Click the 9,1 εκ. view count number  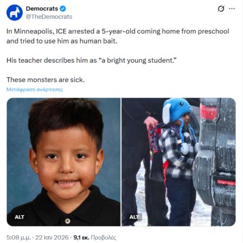coord(81,237)
